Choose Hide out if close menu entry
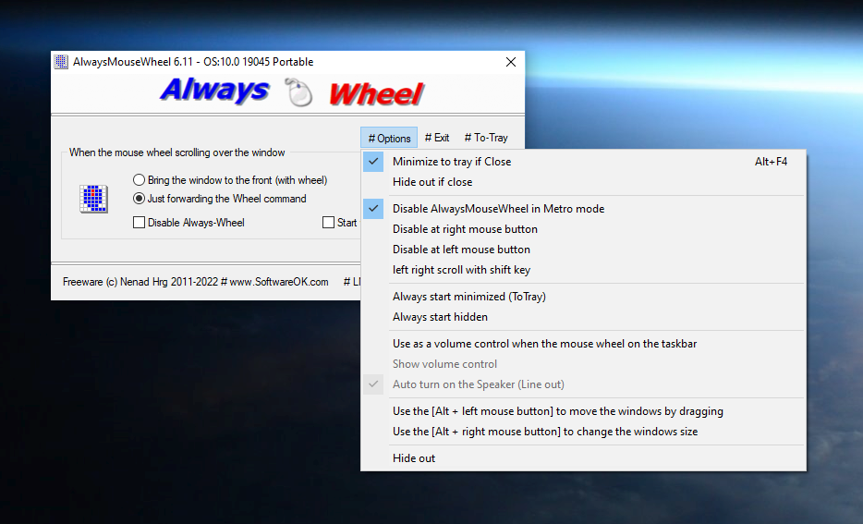This screenshot has width=863, height=524. click(x=583, y=182)
